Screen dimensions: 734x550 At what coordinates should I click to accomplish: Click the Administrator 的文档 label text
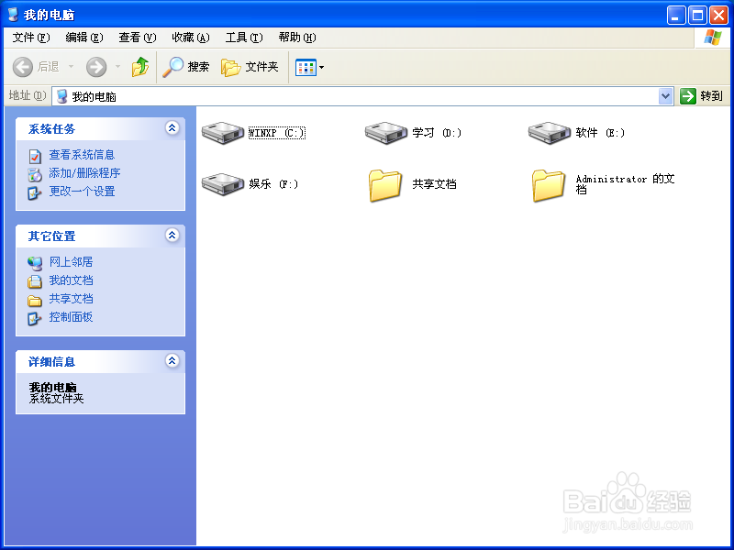click(x=626, y=184)
